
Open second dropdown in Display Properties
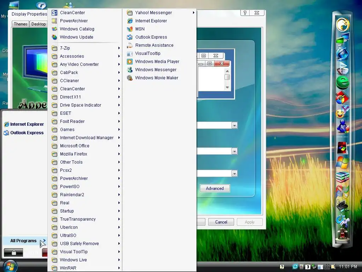coord(234,151)
